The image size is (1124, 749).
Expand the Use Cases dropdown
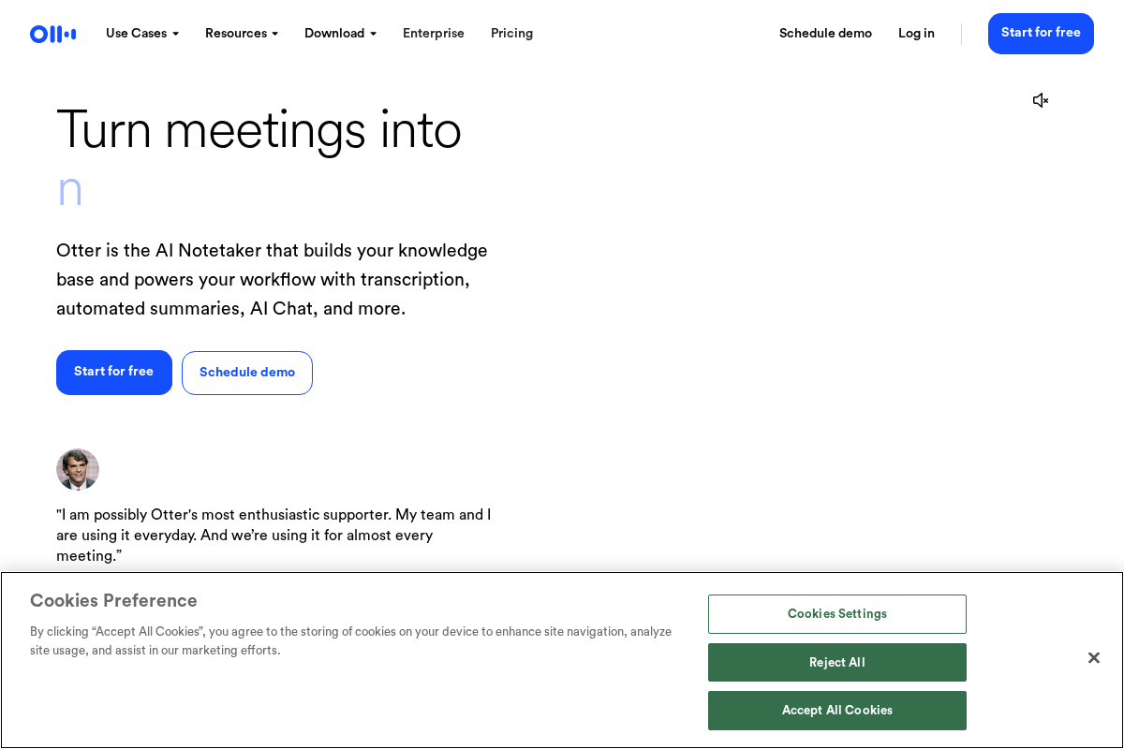point(141,34)
